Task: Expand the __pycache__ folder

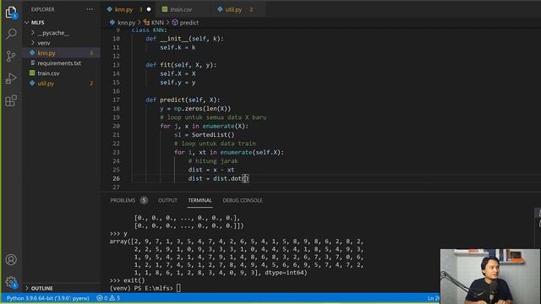Action: [33, 33]
